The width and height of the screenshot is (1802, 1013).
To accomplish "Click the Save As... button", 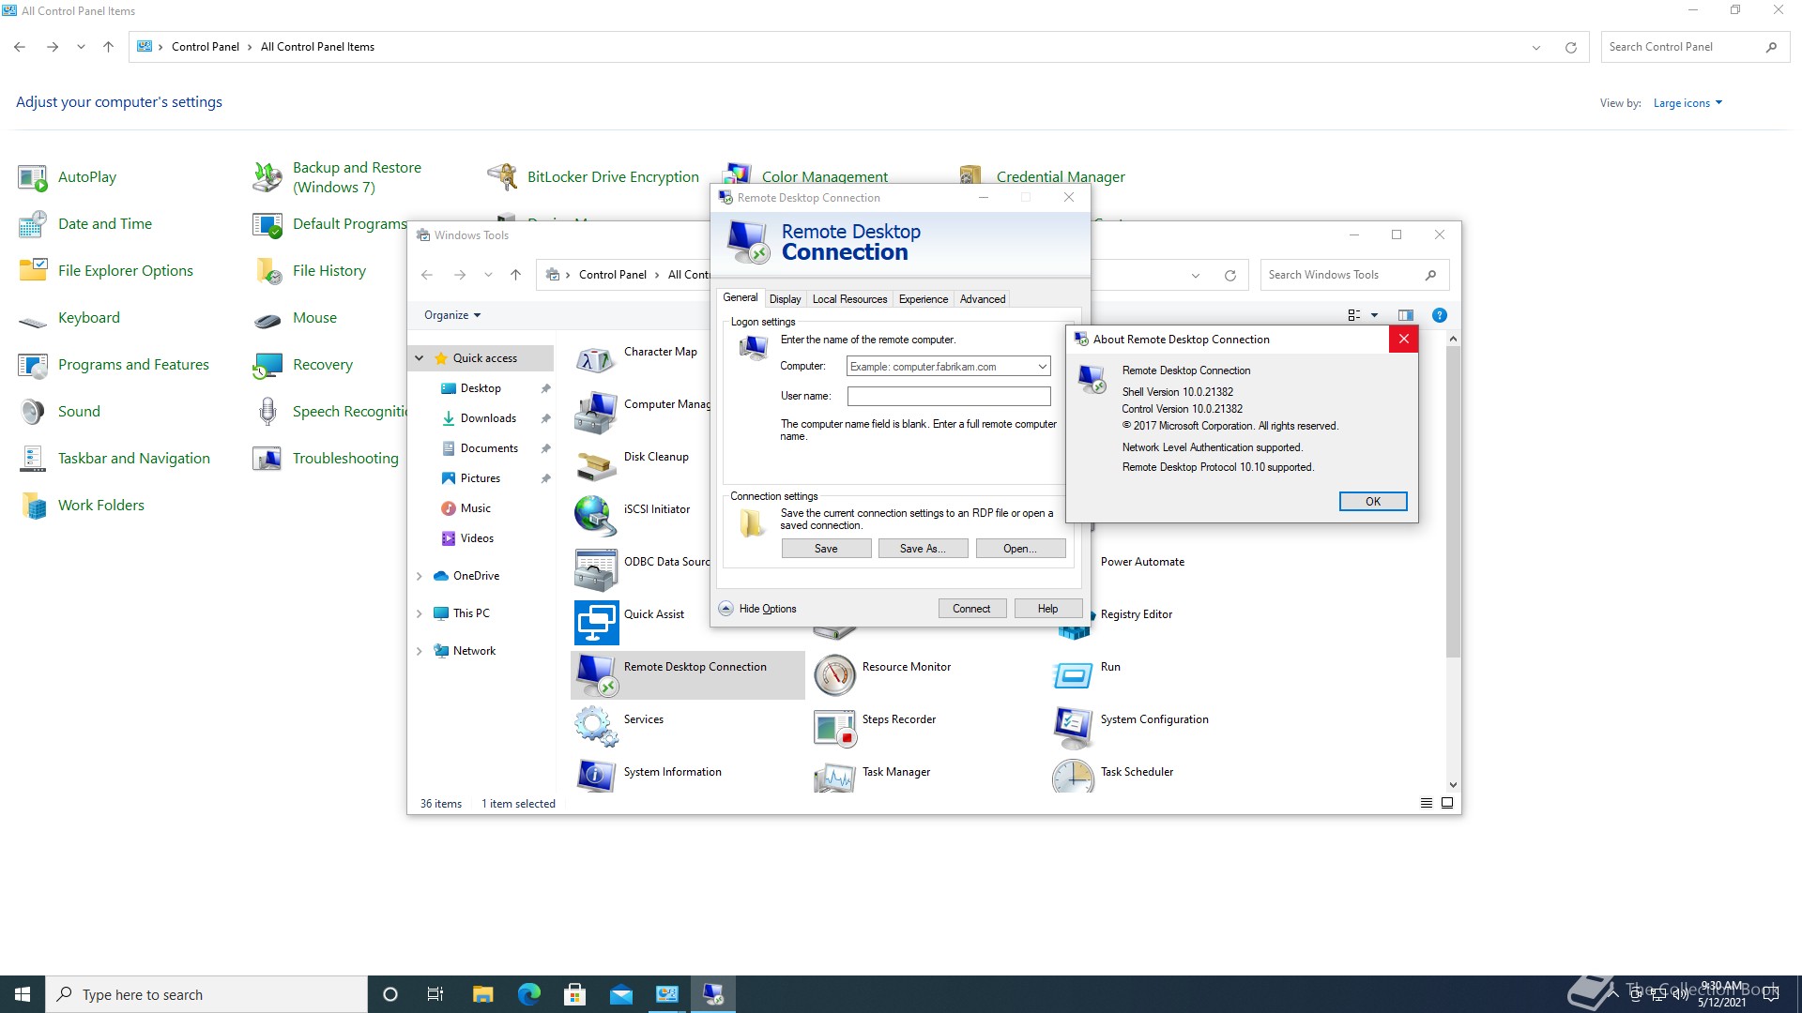I will click(922, 549).
